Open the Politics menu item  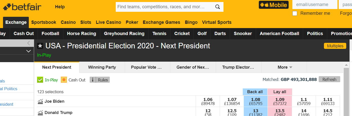315,34
